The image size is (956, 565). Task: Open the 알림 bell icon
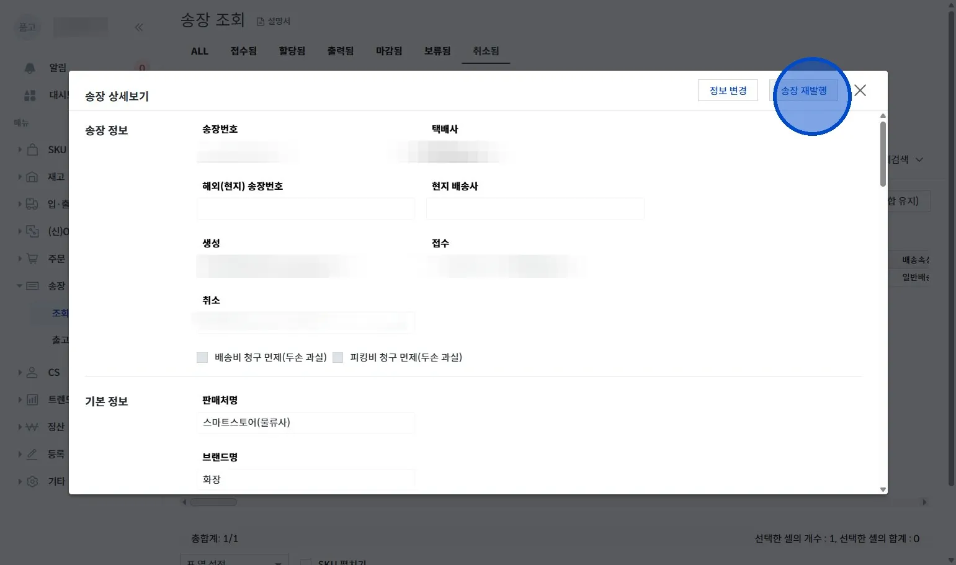(30, 68)
